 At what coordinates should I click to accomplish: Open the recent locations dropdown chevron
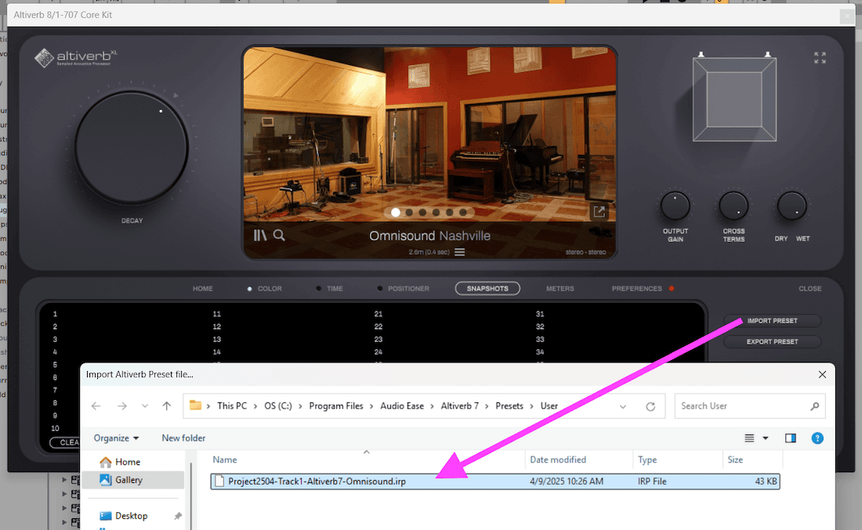pos(145,406)
